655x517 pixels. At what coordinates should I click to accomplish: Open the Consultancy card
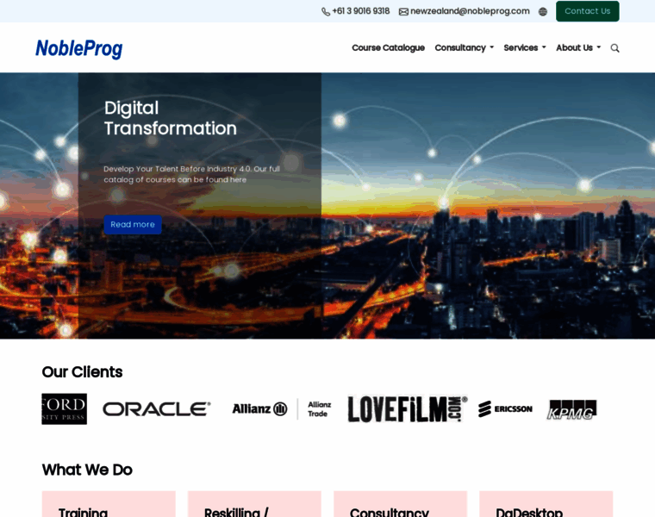(x=400, y=504)
